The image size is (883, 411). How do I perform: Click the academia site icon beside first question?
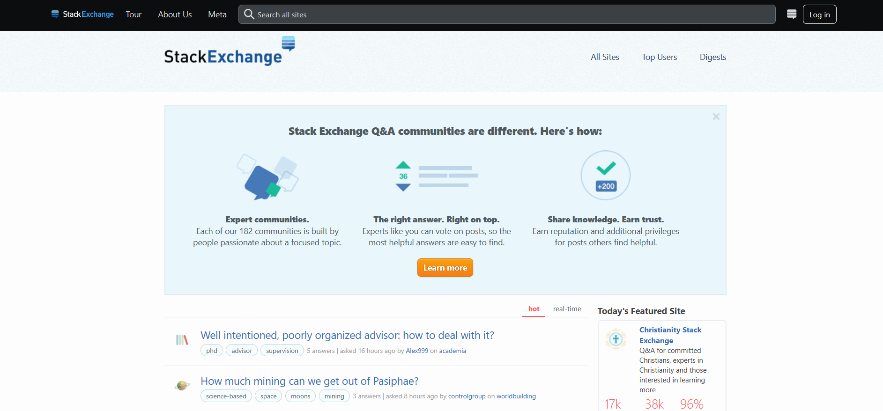[182, 340]
